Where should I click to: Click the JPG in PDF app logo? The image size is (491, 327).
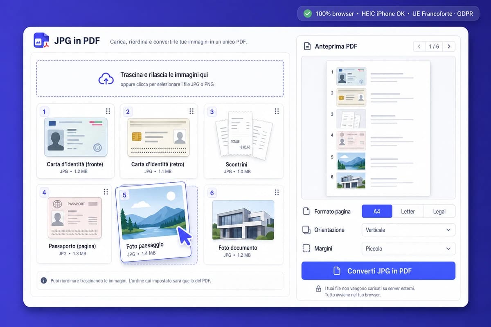pyautogui.click(x=41, y=41)
